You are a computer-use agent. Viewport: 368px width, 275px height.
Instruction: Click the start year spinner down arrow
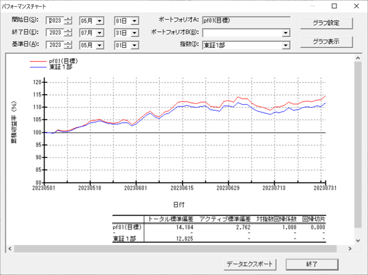[x=68, y=23]
